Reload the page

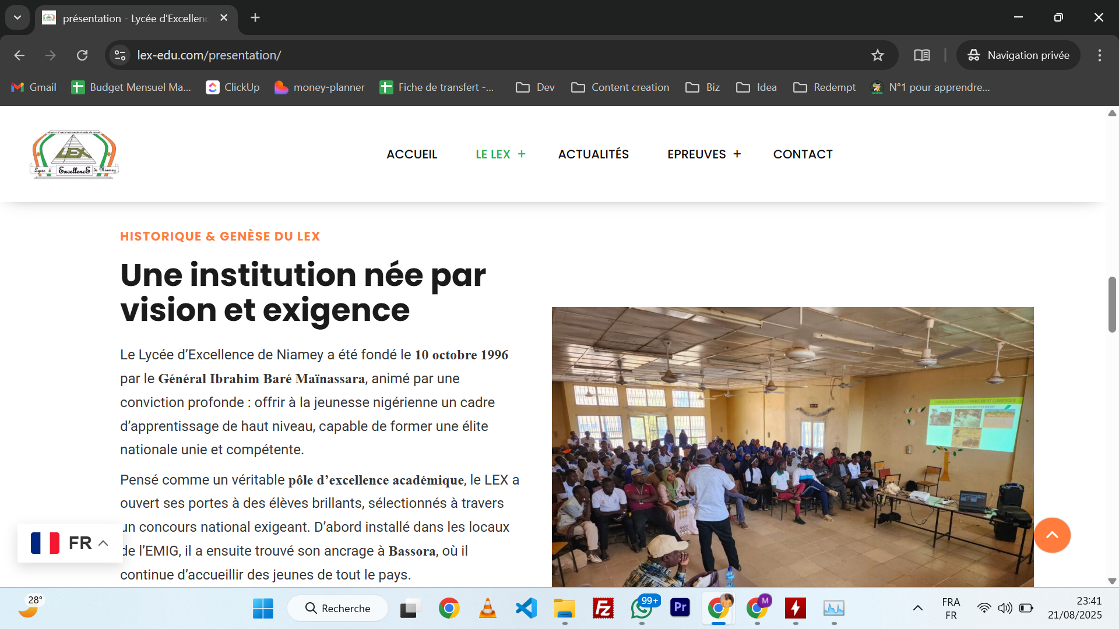(x=82, y=55)
